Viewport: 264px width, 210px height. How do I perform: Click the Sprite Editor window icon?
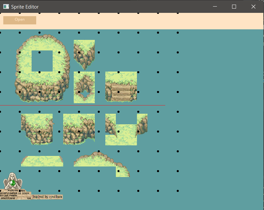(x=6, y=7)
